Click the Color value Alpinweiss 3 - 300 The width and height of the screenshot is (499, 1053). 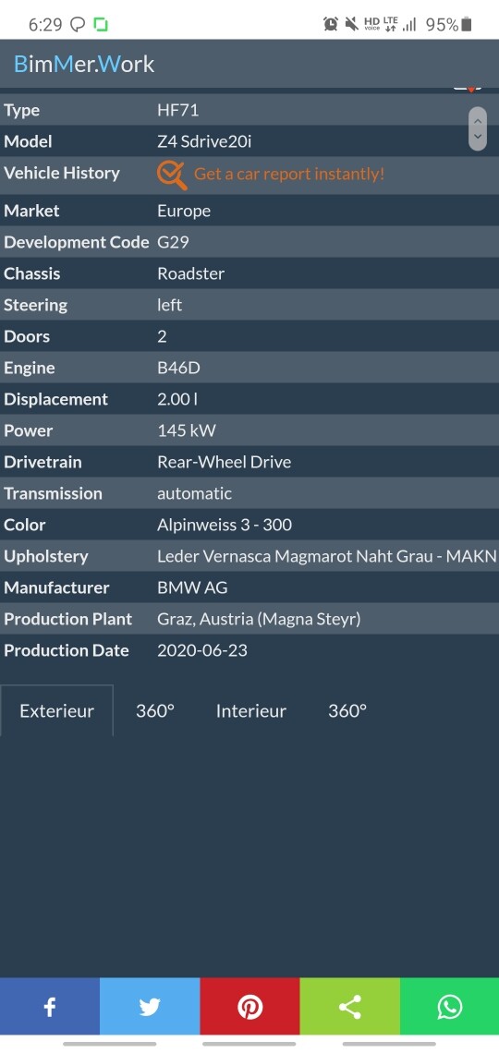click(x=225, y=525)
